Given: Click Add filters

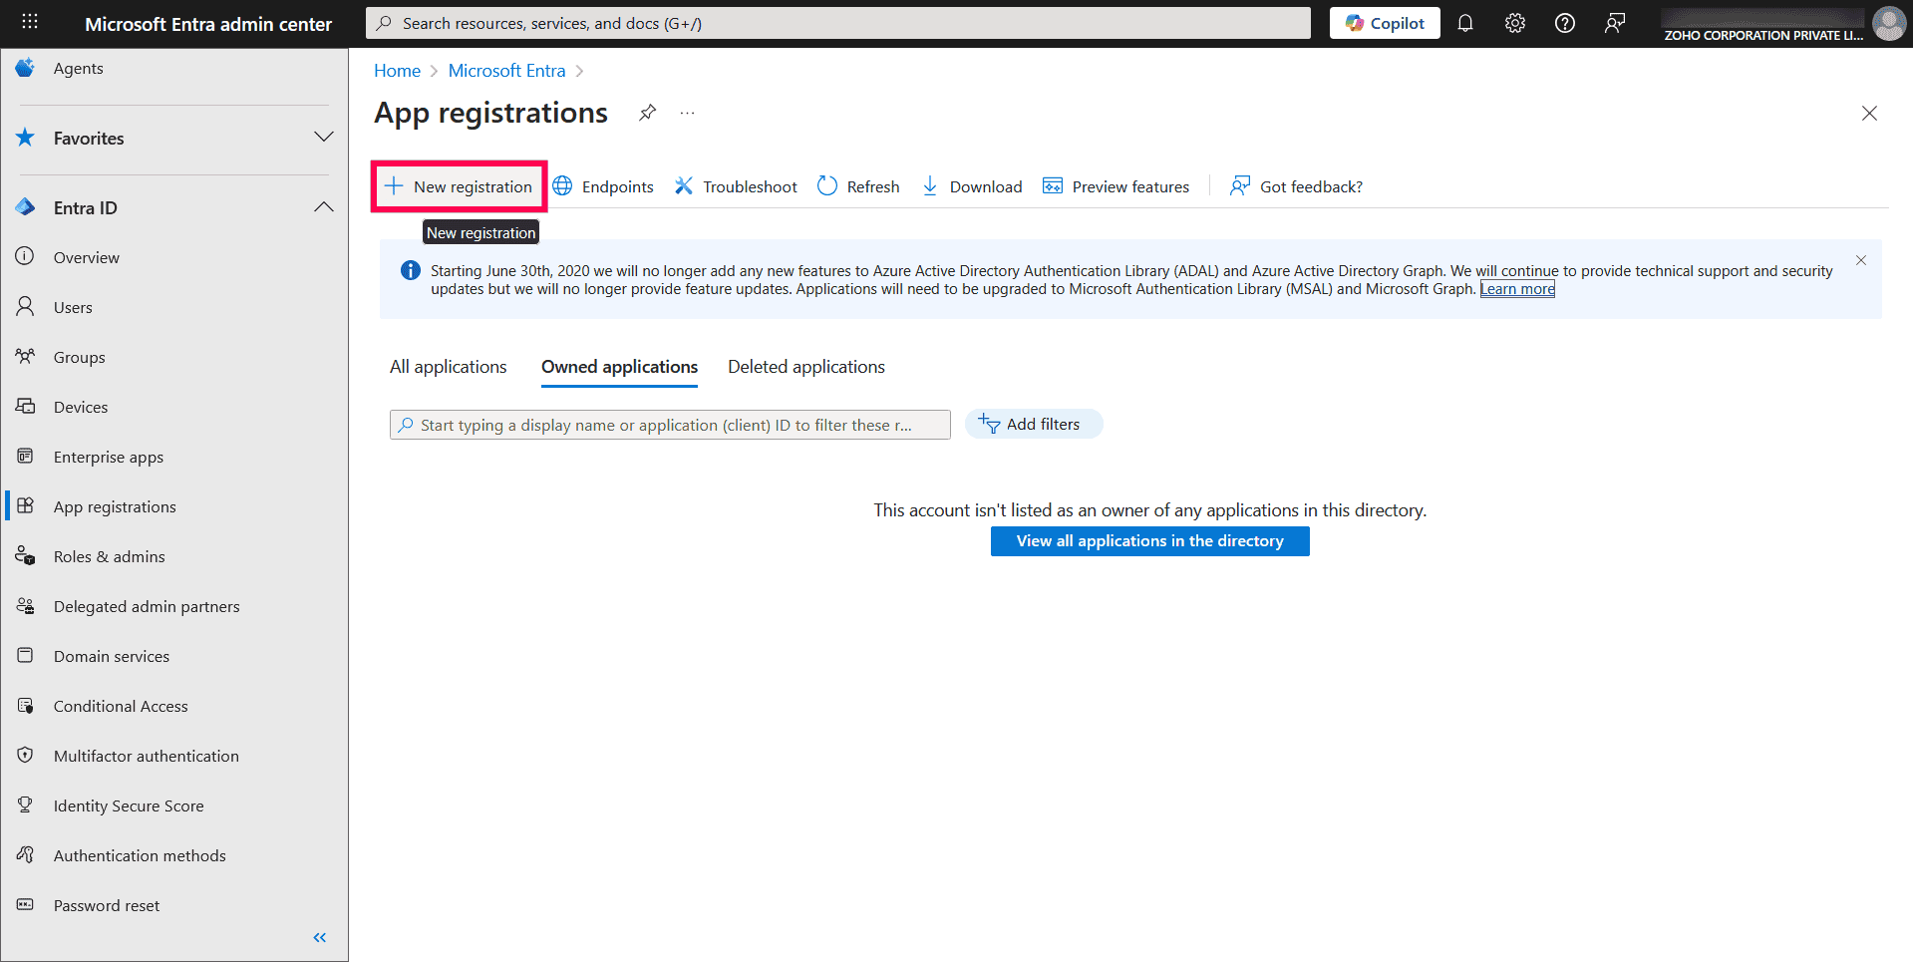Looking at the screenshot, I should (x=1034, y=424).
